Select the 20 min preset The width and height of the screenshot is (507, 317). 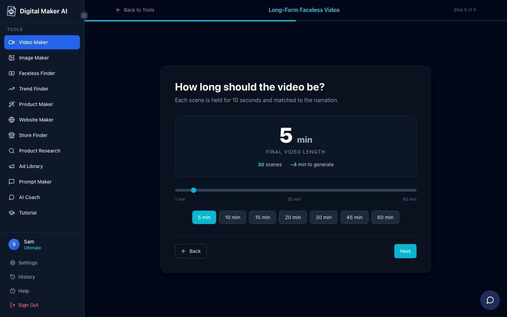[293, 217]
